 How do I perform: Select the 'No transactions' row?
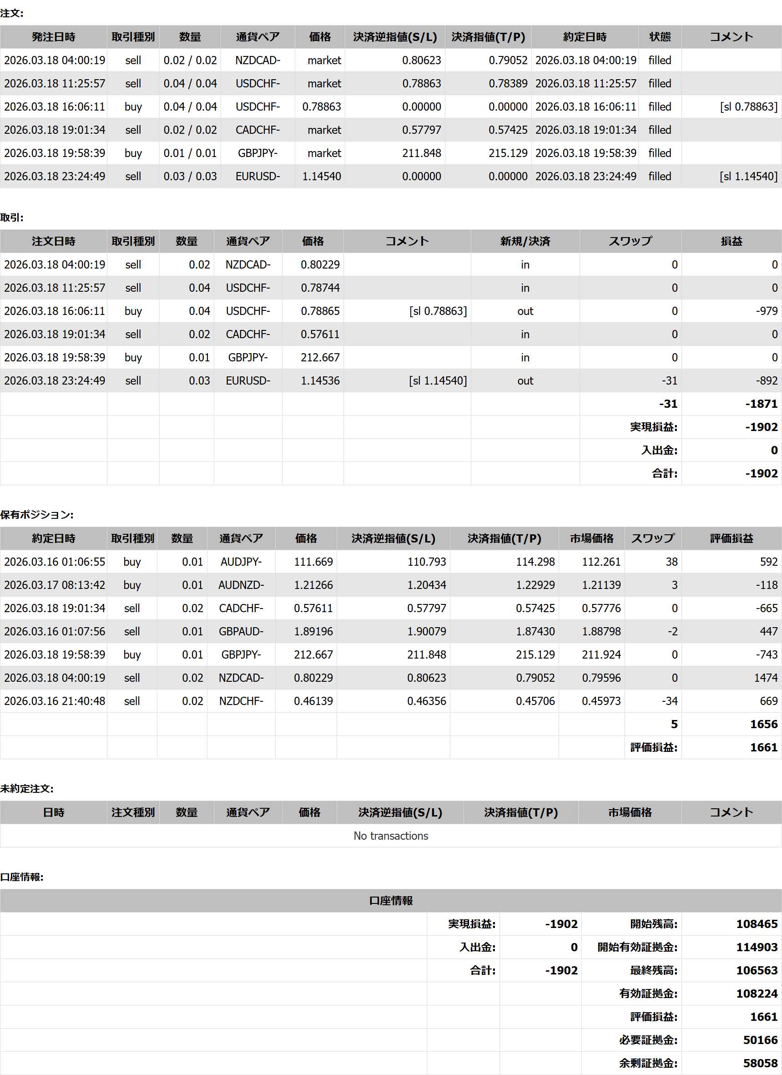tap(391, 836)
